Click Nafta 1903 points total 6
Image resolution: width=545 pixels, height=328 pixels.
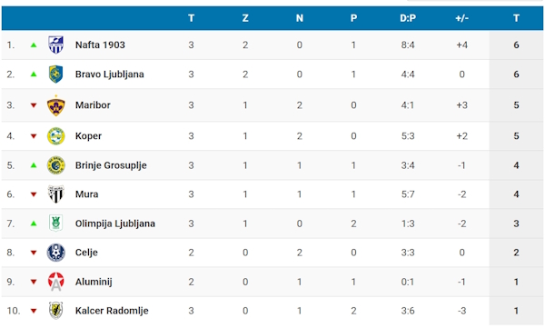coord(516,45)
